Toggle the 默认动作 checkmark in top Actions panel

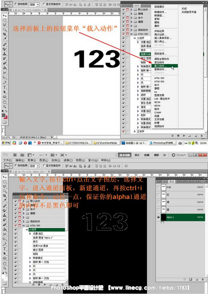pos(123,9)
